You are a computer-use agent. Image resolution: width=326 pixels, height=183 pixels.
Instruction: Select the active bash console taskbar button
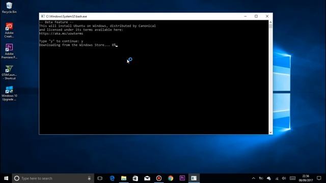click(194, 178)
